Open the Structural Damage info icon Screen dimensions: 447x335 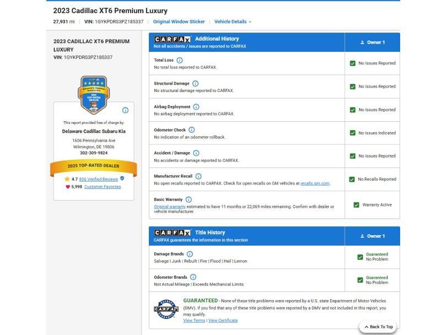(195, 83)
